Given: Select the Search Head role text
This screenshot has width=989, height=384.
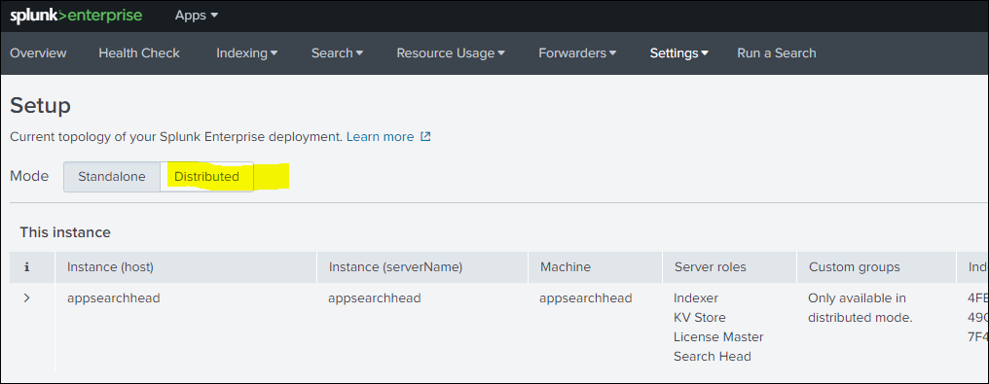Looking at the screenshot, I should pyautogui.click(x=713, y=357).
